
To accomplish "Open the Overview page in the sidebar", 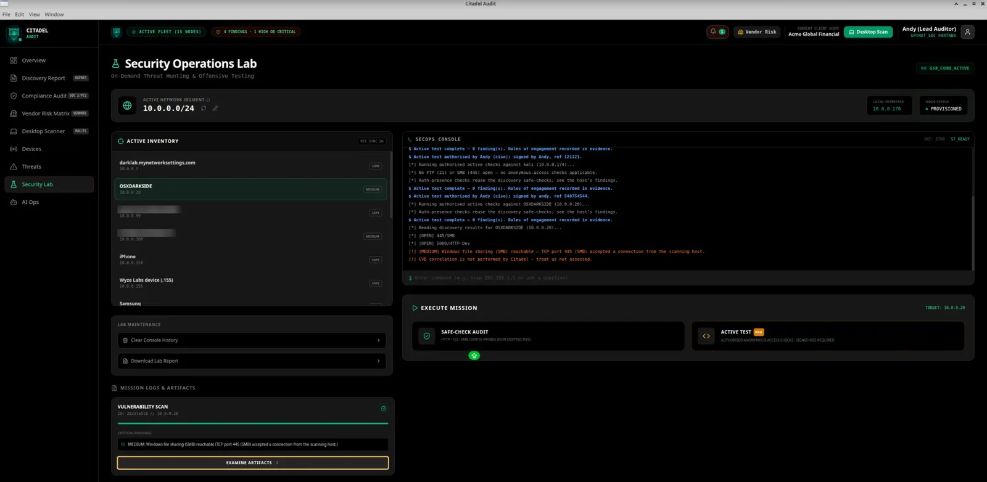I will point(49,60).
